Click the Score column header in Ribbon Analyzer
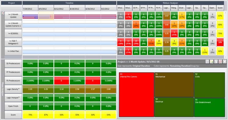The width and height of the screenshot is (228, 120). (220, 8)
